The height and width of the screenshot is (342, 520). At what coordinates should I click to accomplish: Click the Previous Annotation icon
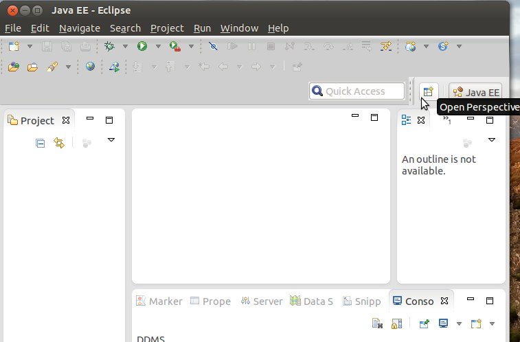point(170,67)
